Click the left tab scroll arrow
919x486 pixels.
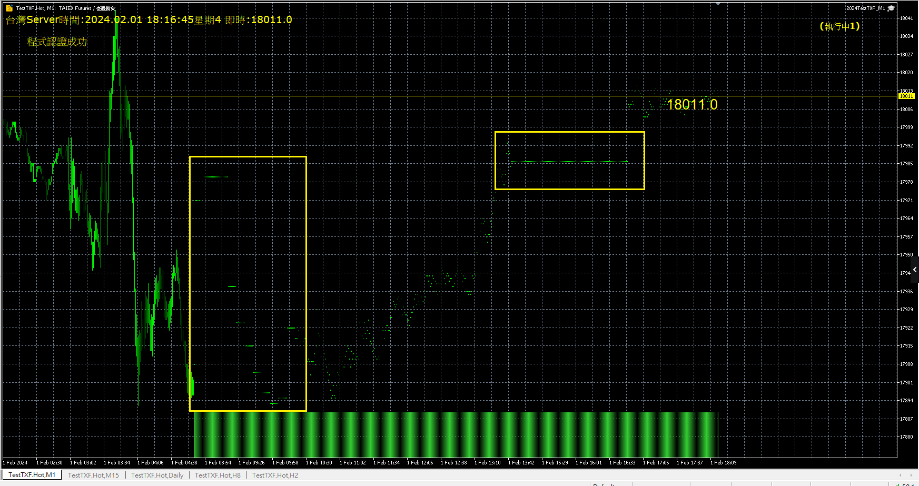click(x=901, y=475)
